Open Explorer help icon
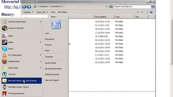Viewport: 173px width, 97px height. tap(151, 12)
